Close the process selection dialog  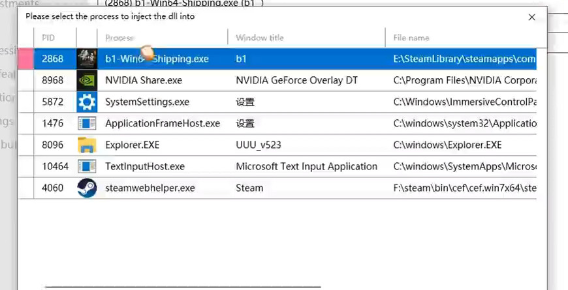point(532,17)
